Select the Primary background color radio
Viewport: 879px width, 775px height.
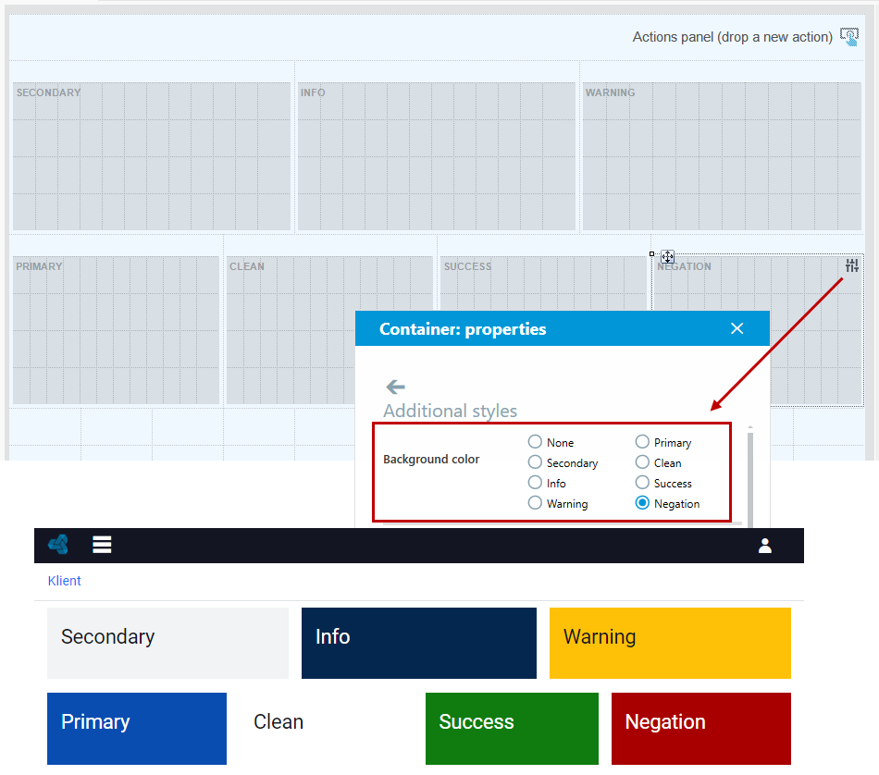pyautogui.click(x=642, y=442)
